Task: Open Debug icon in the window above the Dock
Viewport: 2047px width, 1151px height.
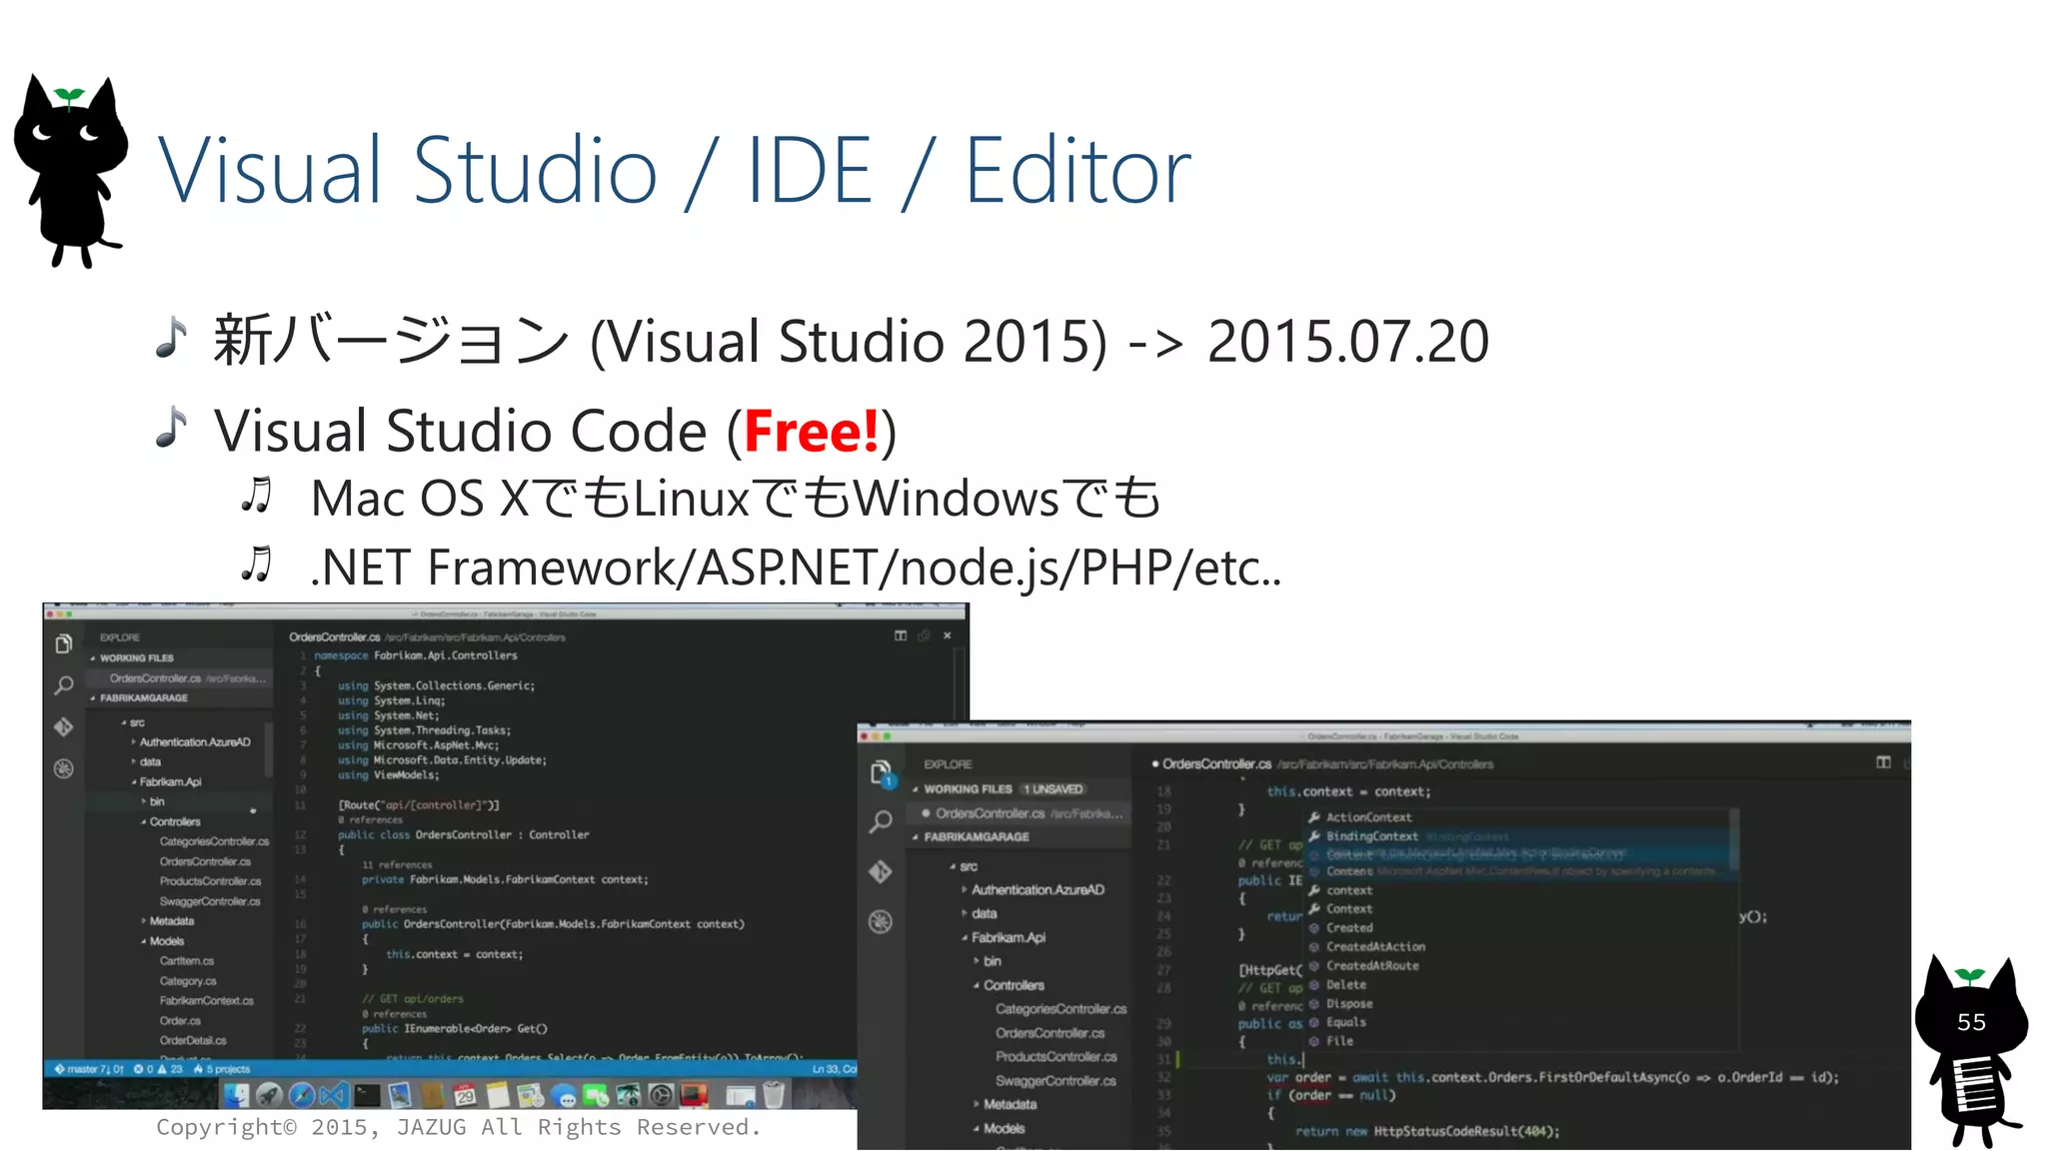Action: click(64, 768)
